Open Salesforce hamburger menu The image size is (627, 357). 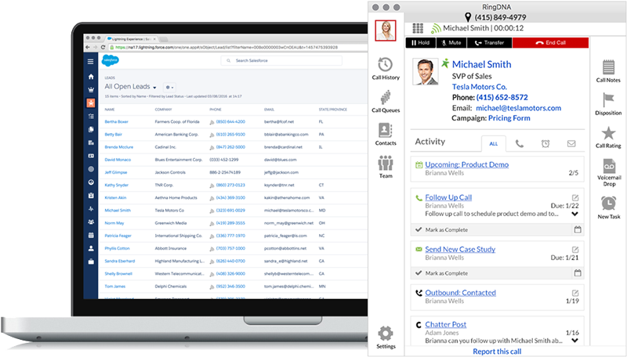[x=91, y=62]
